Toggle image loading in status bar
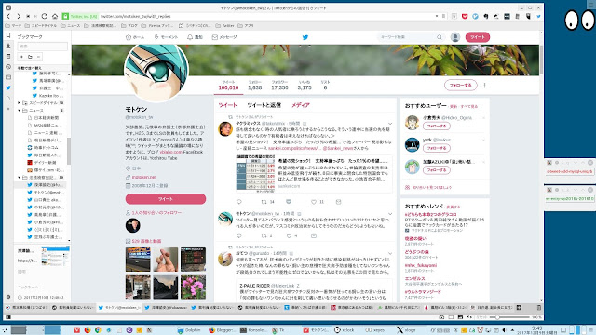 pos(460,317)
